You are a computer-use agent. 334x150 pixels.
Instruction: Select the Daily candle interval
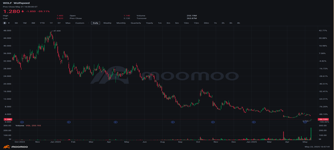[x=95, y=23]
